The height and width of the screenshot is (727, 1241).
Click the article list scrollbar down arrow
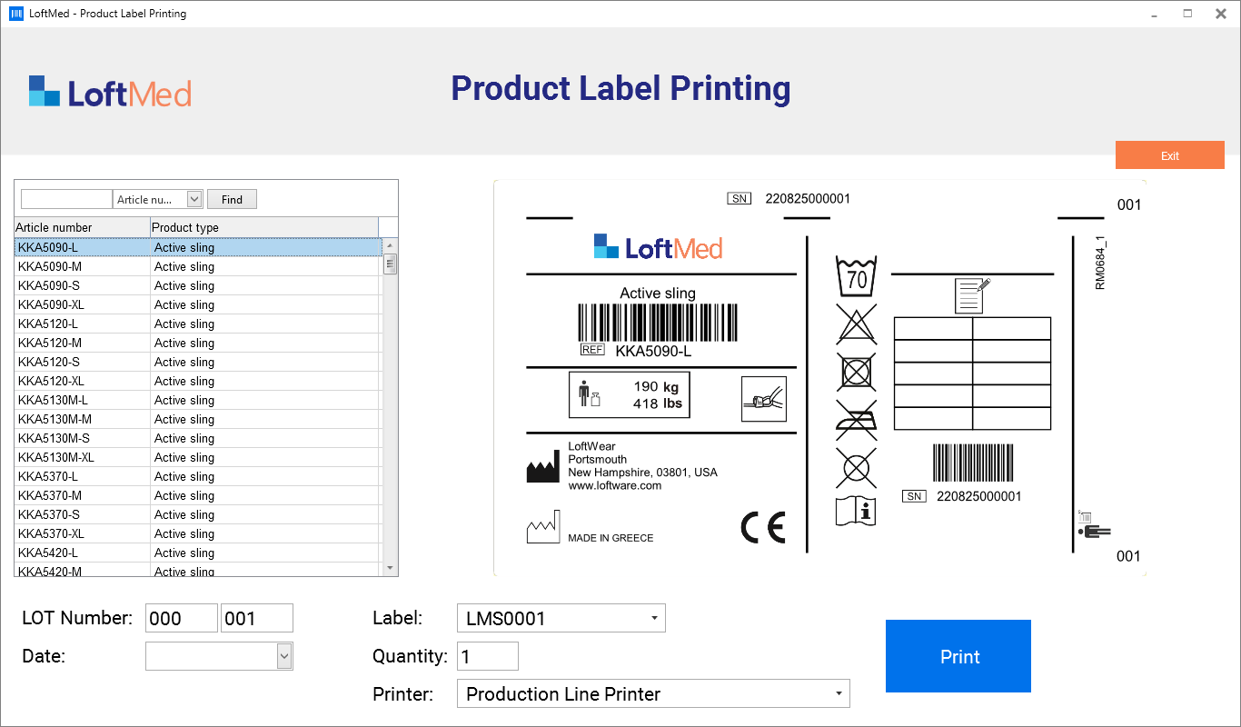pyautogui.click(x=391, y=568)
